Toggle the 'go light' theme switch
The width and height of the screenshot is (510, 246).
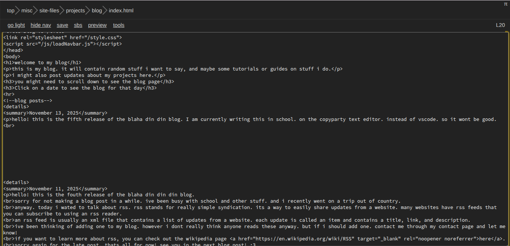point(16,25)
